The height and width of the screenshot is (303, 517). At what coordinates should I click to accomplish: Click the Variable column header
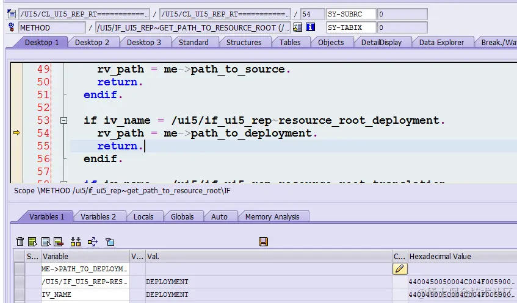(85, 256)
